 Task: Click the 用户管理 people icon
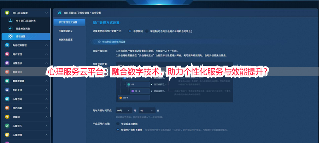point(7,54)
